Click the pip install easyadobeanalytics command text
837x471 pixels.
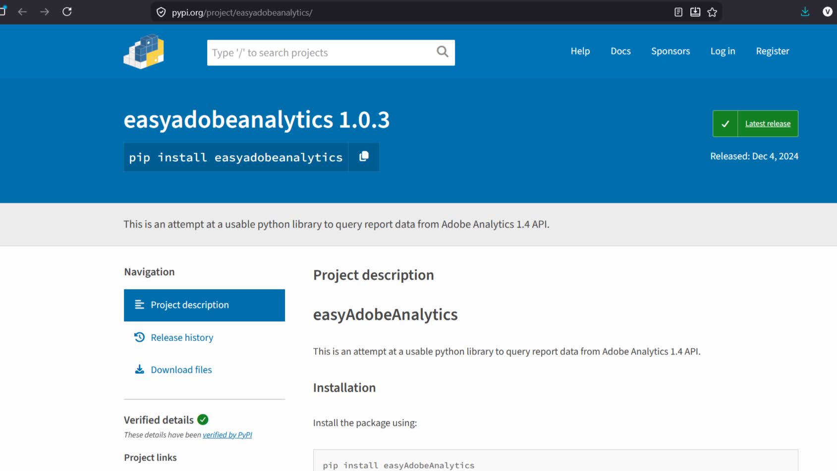(x=236, y=157)
